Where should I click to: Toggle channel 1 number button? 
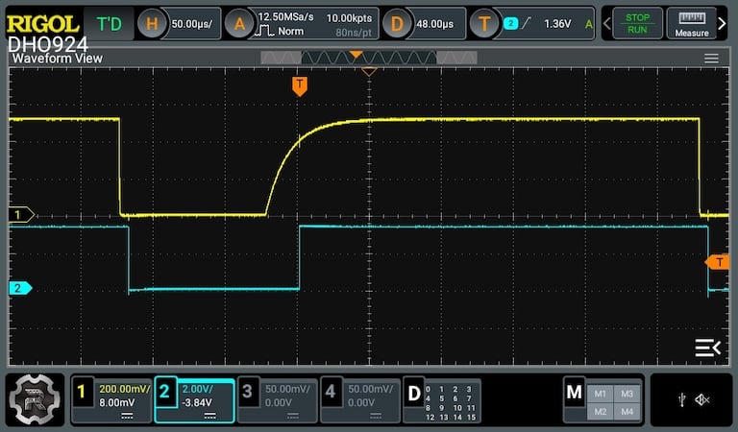[x=82, y=392]
